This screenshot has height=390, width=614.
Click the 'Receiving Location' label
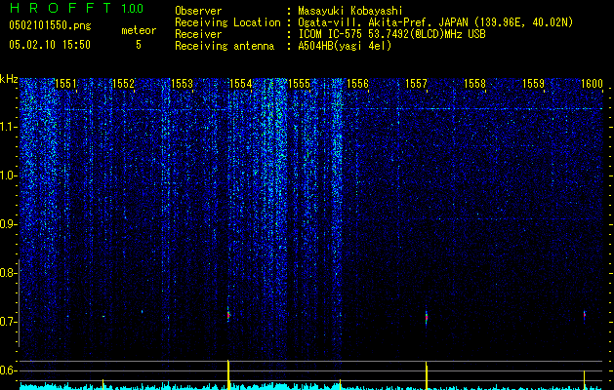(227, 22)
